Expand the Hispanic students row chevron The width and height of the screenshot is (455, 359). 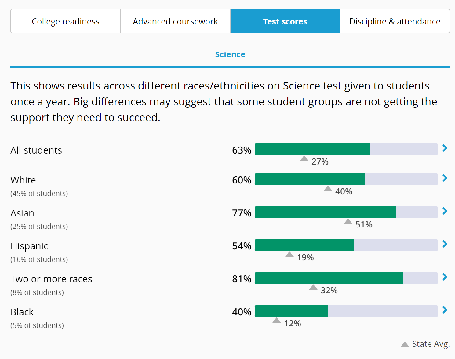click(x=445, y=244)
